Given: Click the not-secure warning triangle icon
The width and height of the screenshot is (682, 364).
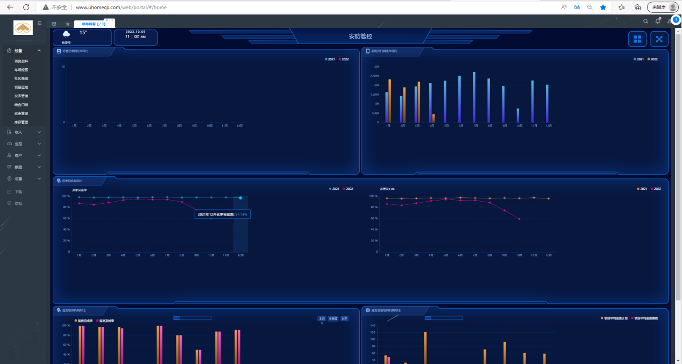Looking at the screenshot, I should [x=46, y=8].
